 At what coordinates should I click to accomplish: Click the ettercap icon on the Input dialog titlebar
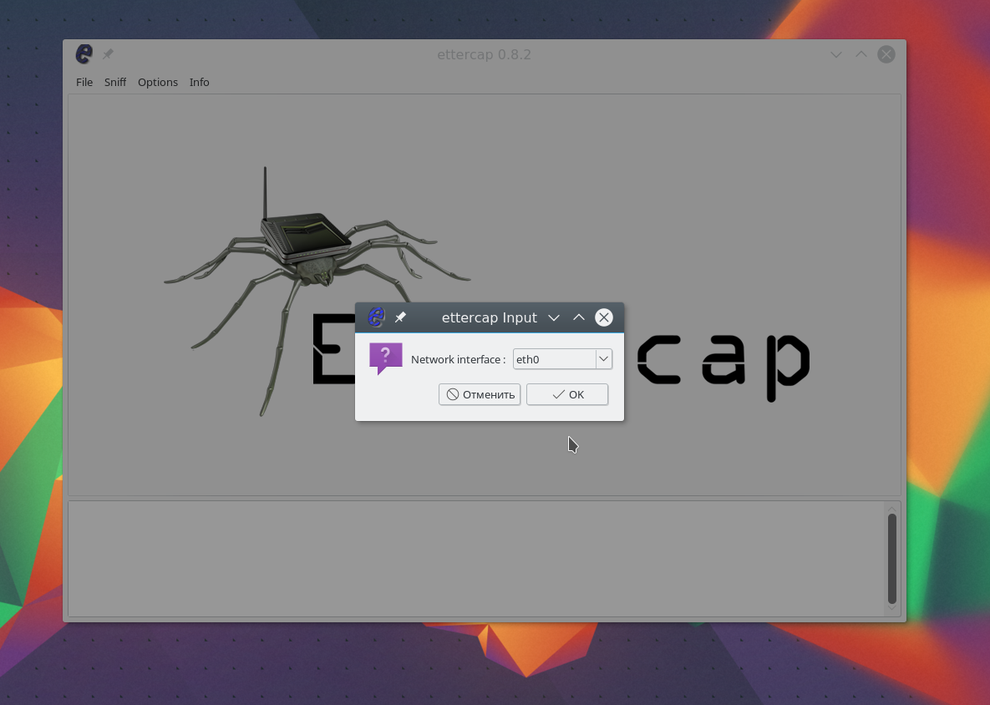coord(375,317)
